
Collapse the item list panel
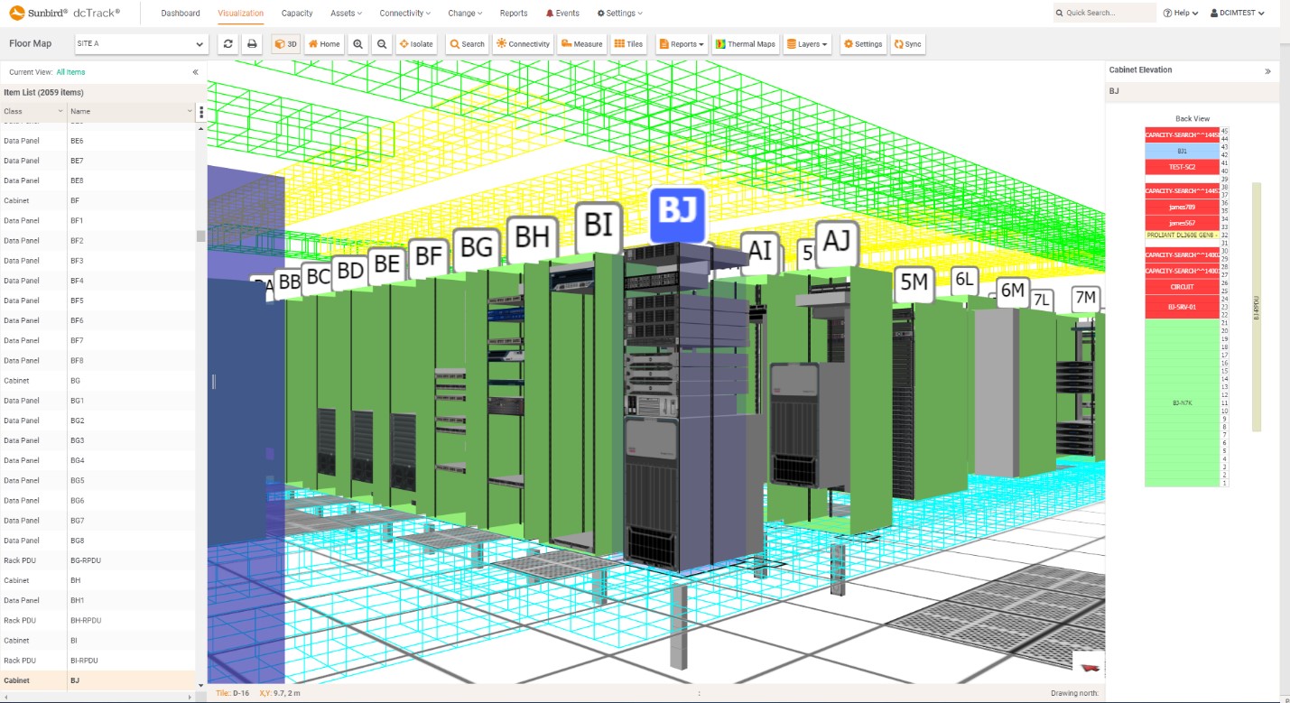(x=195, y=72)
